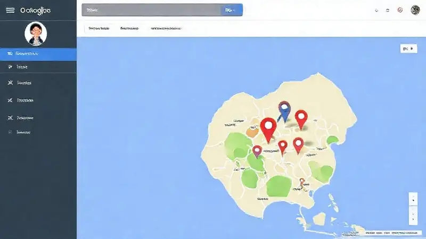This screenshot has height=239, width=426.
Task: Switch to the middle tab above the map
Action: [x=129, y=28]
